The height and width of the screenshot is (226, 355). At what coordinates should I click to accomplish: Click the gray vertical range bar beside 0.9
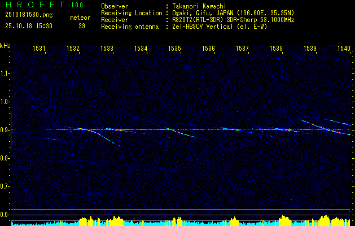[x=11, y=131]
